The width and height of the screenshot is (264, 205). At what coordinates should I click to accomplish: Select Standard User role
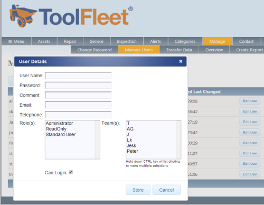click(x=61, y=135)
